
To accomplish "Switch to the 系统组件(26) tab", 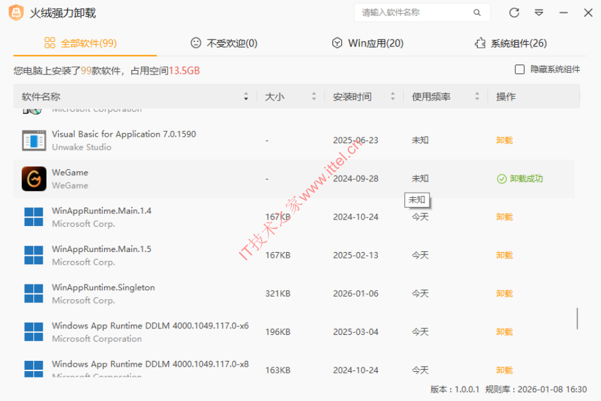I will click(x=510, y=43).
